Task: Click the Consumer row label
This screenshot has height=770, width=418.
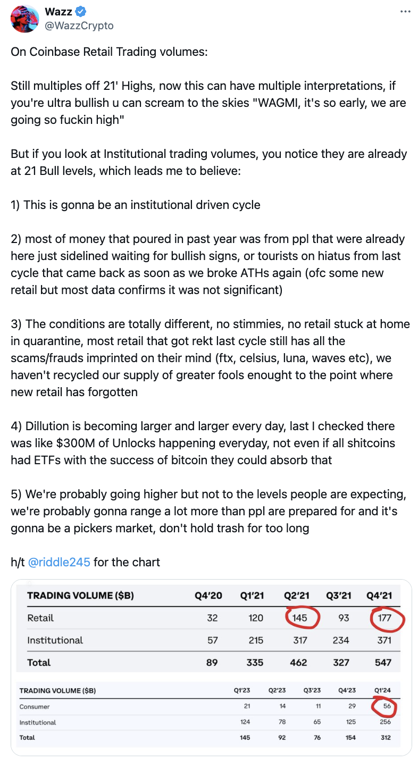Action: (34, 707)
